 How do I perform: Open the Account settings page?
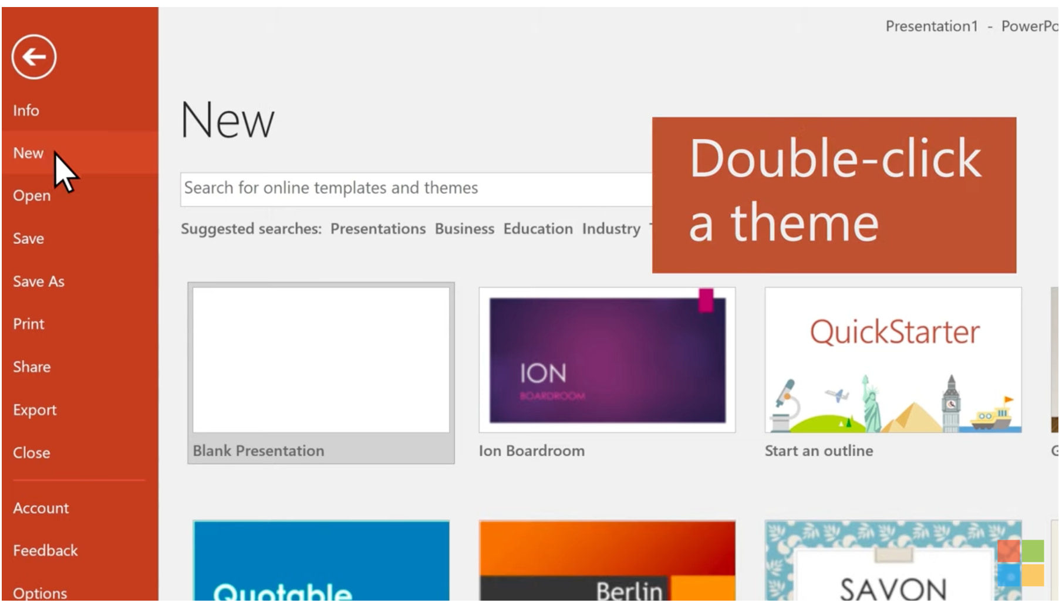pyautogui.click(x=41, y=508)
